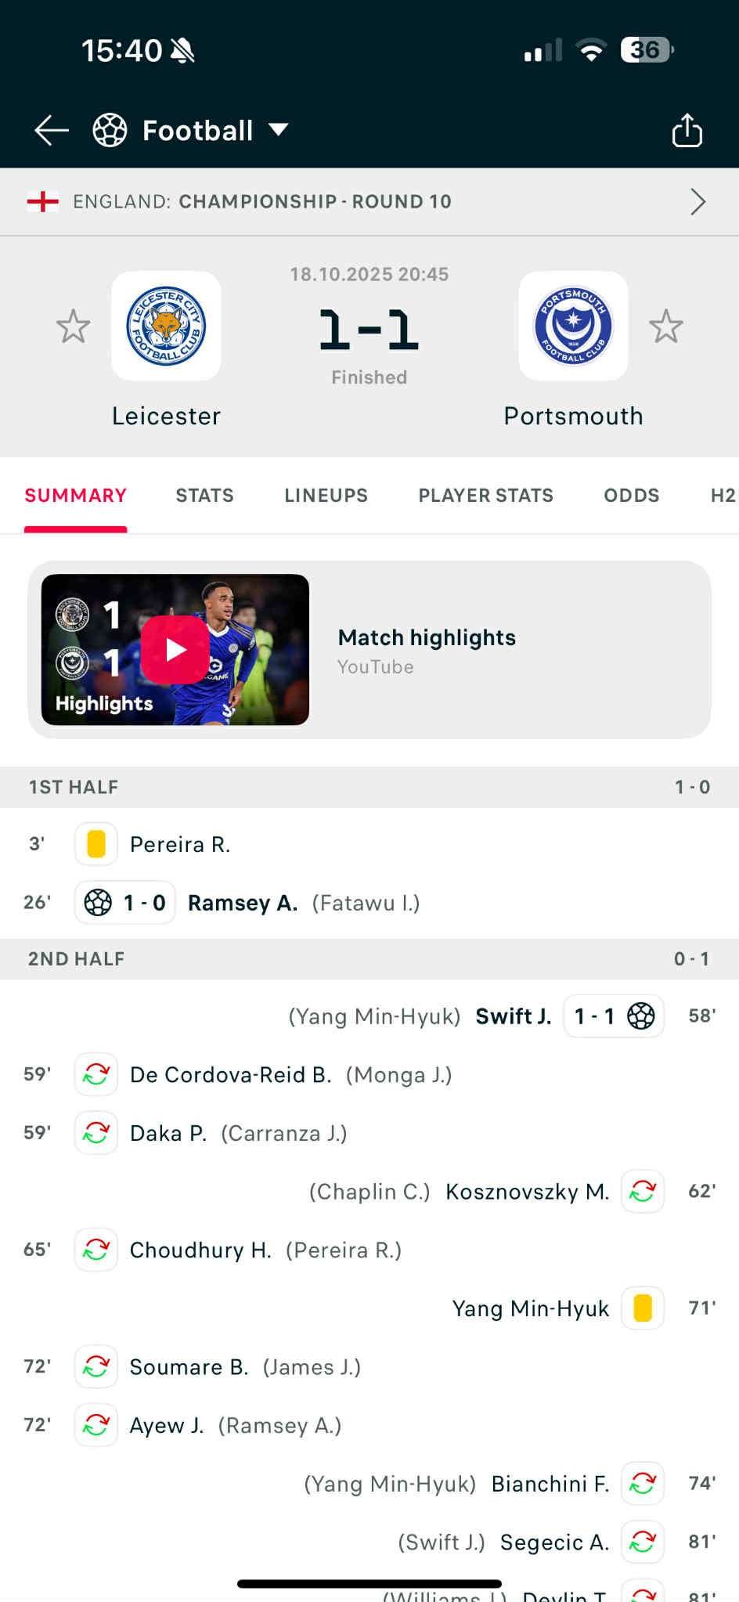Tap Pereira R. yellow card icon
This screenshot has height=1602, width=739.
[x=96, y=844]
